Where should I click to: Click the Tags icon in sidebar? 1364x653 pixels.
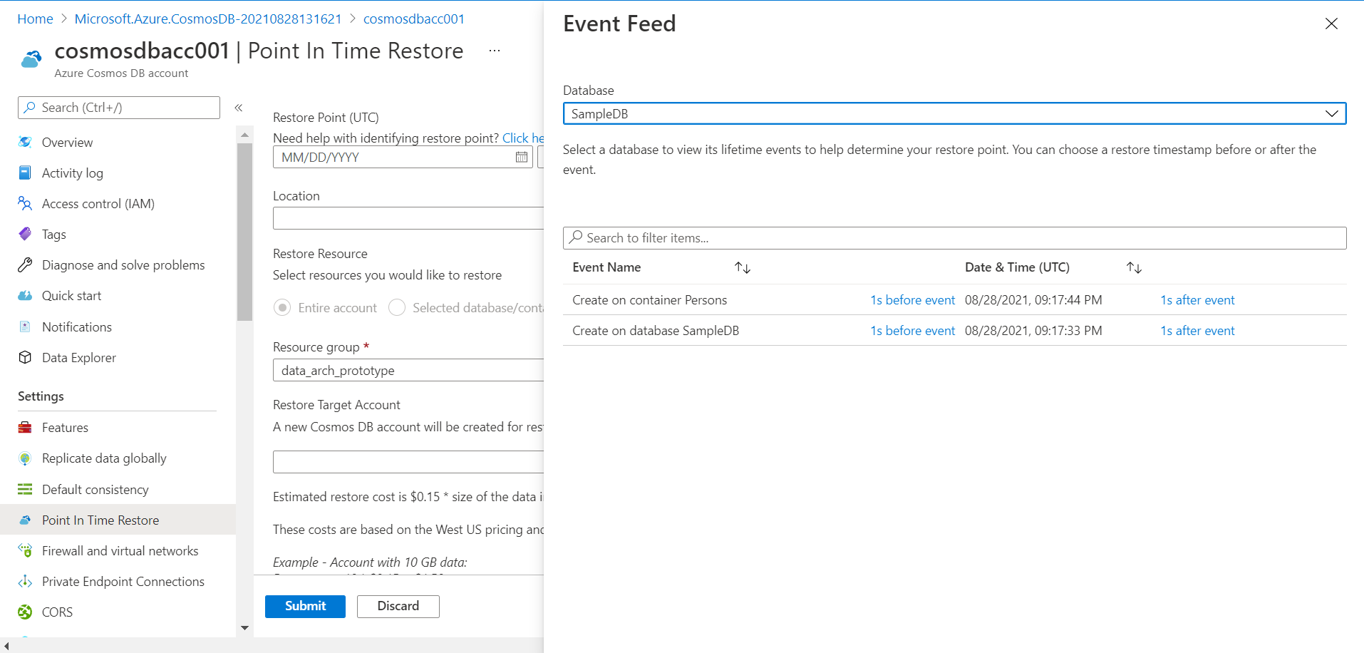[x=25, y=234]
